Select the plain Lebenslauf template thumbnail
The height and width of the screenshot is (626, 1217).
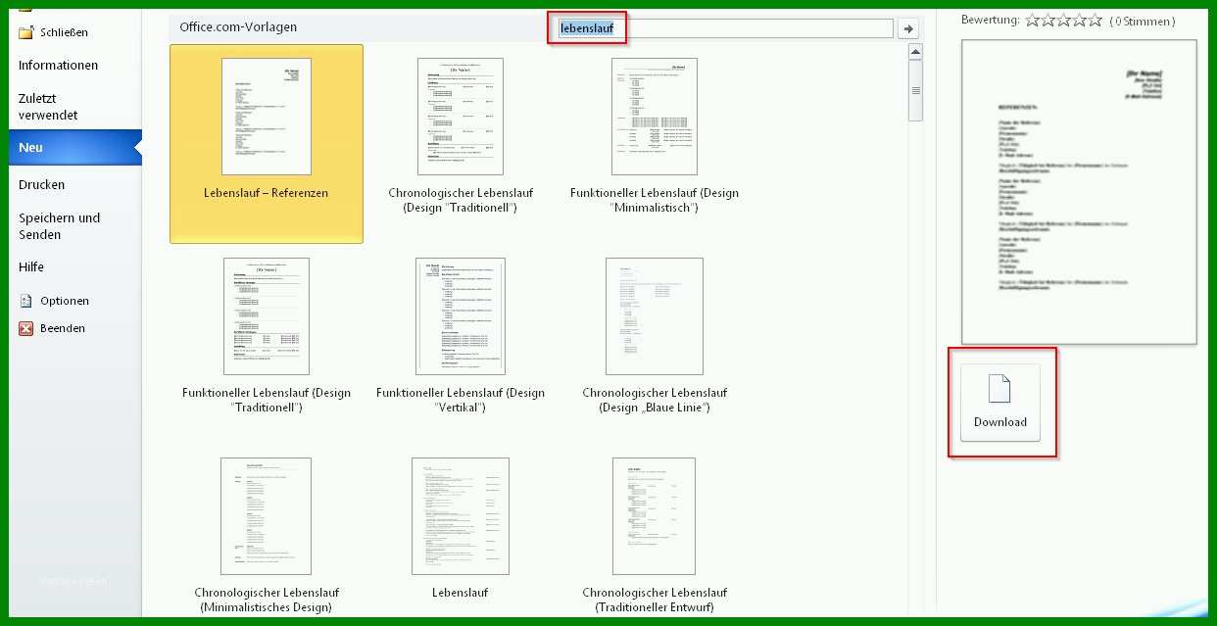[461, 516]
